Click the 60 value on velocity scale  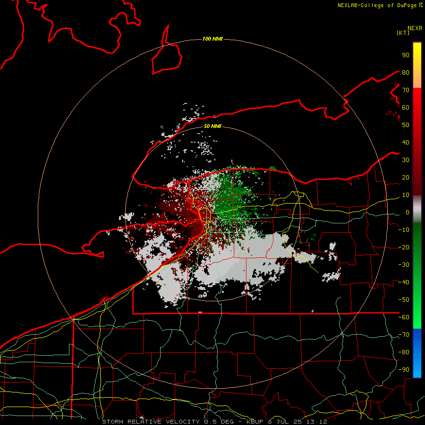[x=406, y=108]
